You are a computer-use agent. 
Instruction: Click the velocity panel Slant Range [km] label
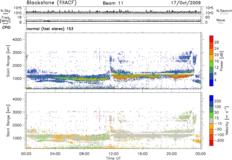(x=8, y=121)
